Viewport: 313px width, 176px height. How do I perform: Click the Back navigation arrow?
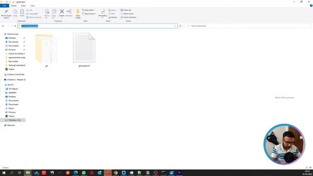[3, 26]
